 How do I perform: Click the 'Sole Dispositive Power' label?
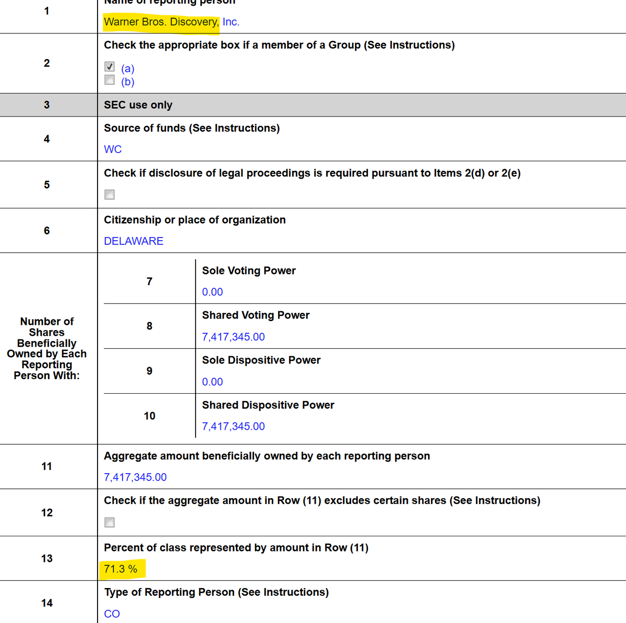point(261,360)
